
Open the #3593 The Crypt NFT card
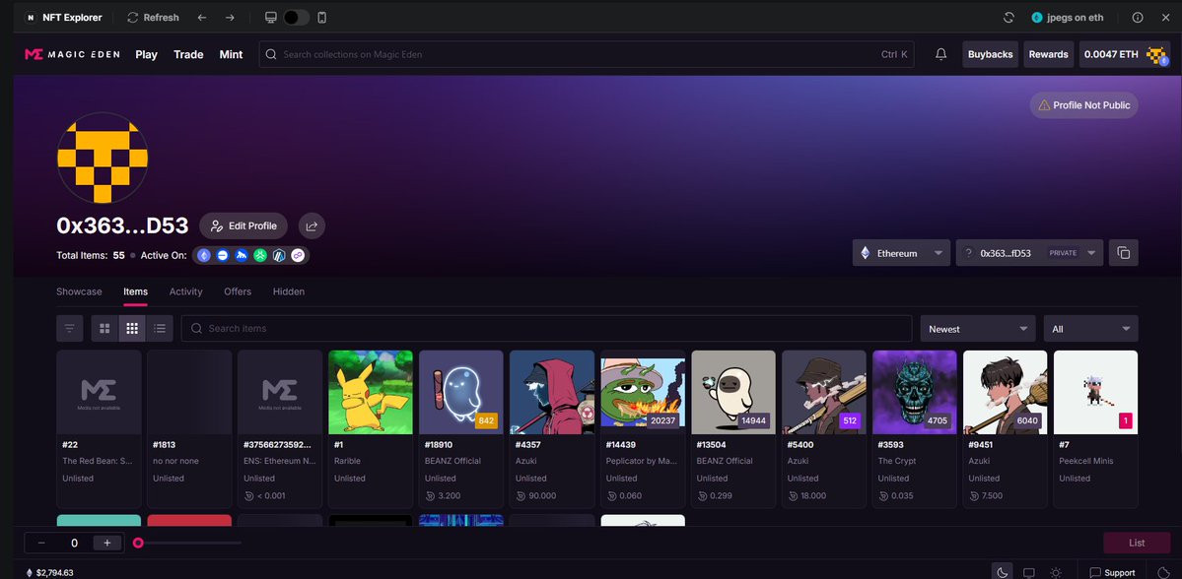coord(915,429)
